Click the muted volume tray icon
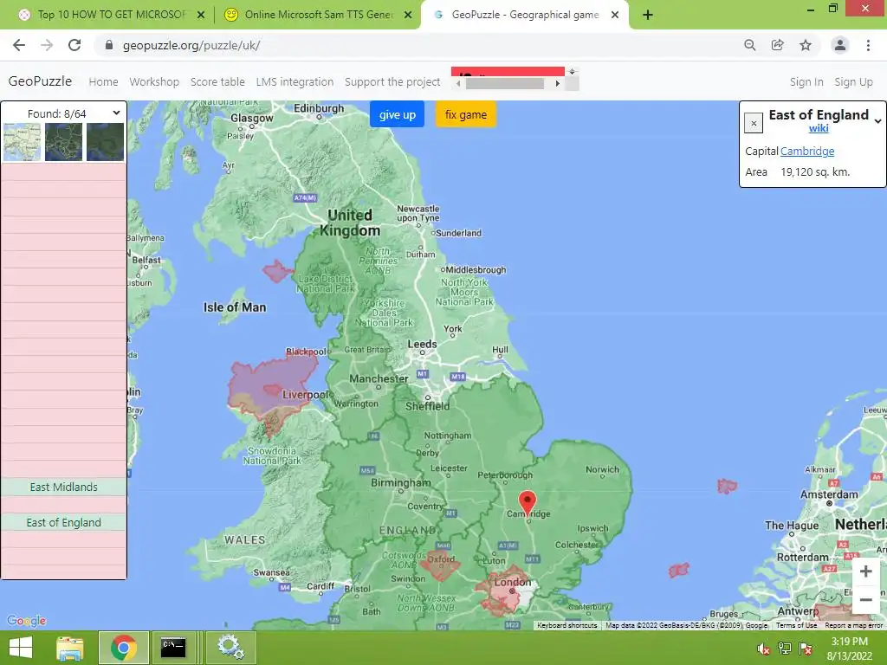Screen dimensions: 887x665 coord(764,649)
